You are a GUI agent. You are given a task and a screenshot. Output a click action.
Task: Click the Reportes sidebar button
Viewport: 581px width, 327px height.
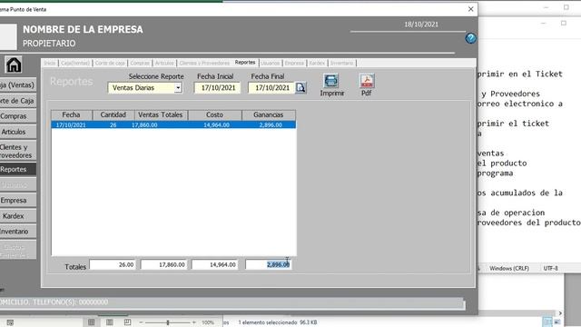click(x=18, y=169)
